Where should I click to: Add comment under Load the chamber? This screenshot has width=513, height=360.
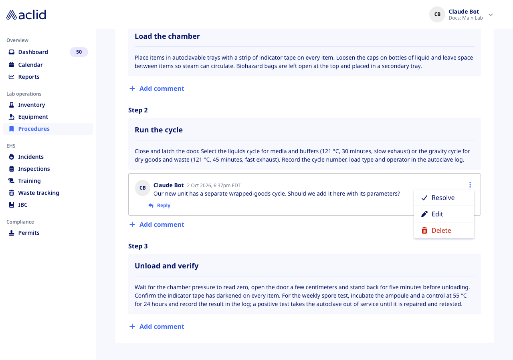coord(157,88)
